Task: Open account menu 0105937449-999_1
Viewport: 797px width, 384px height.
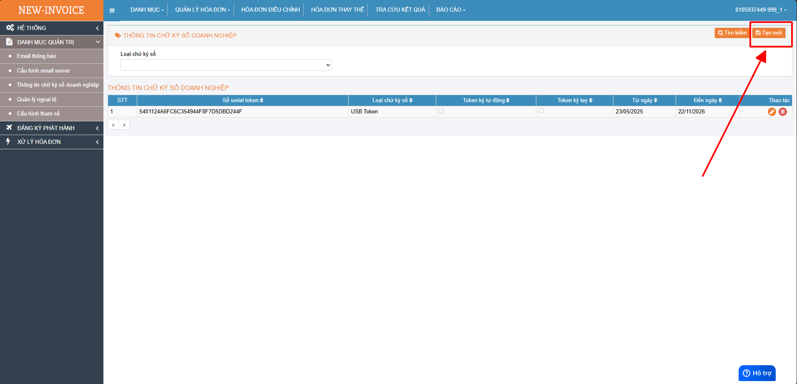Action: click(761, 10)
